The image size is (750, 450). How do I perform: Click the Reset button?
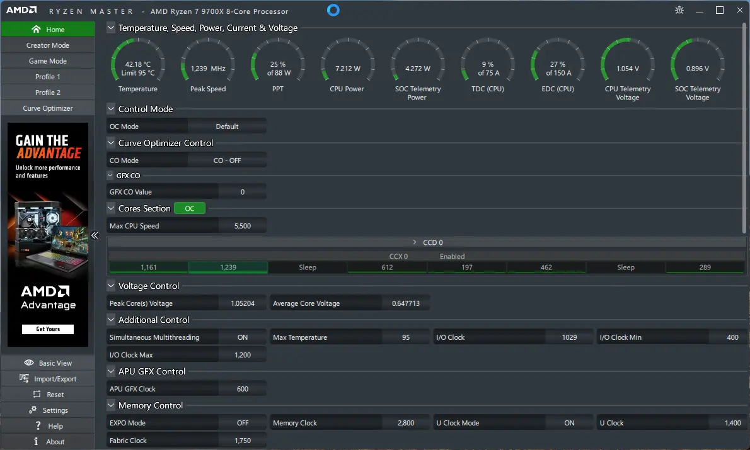(48, 394)
